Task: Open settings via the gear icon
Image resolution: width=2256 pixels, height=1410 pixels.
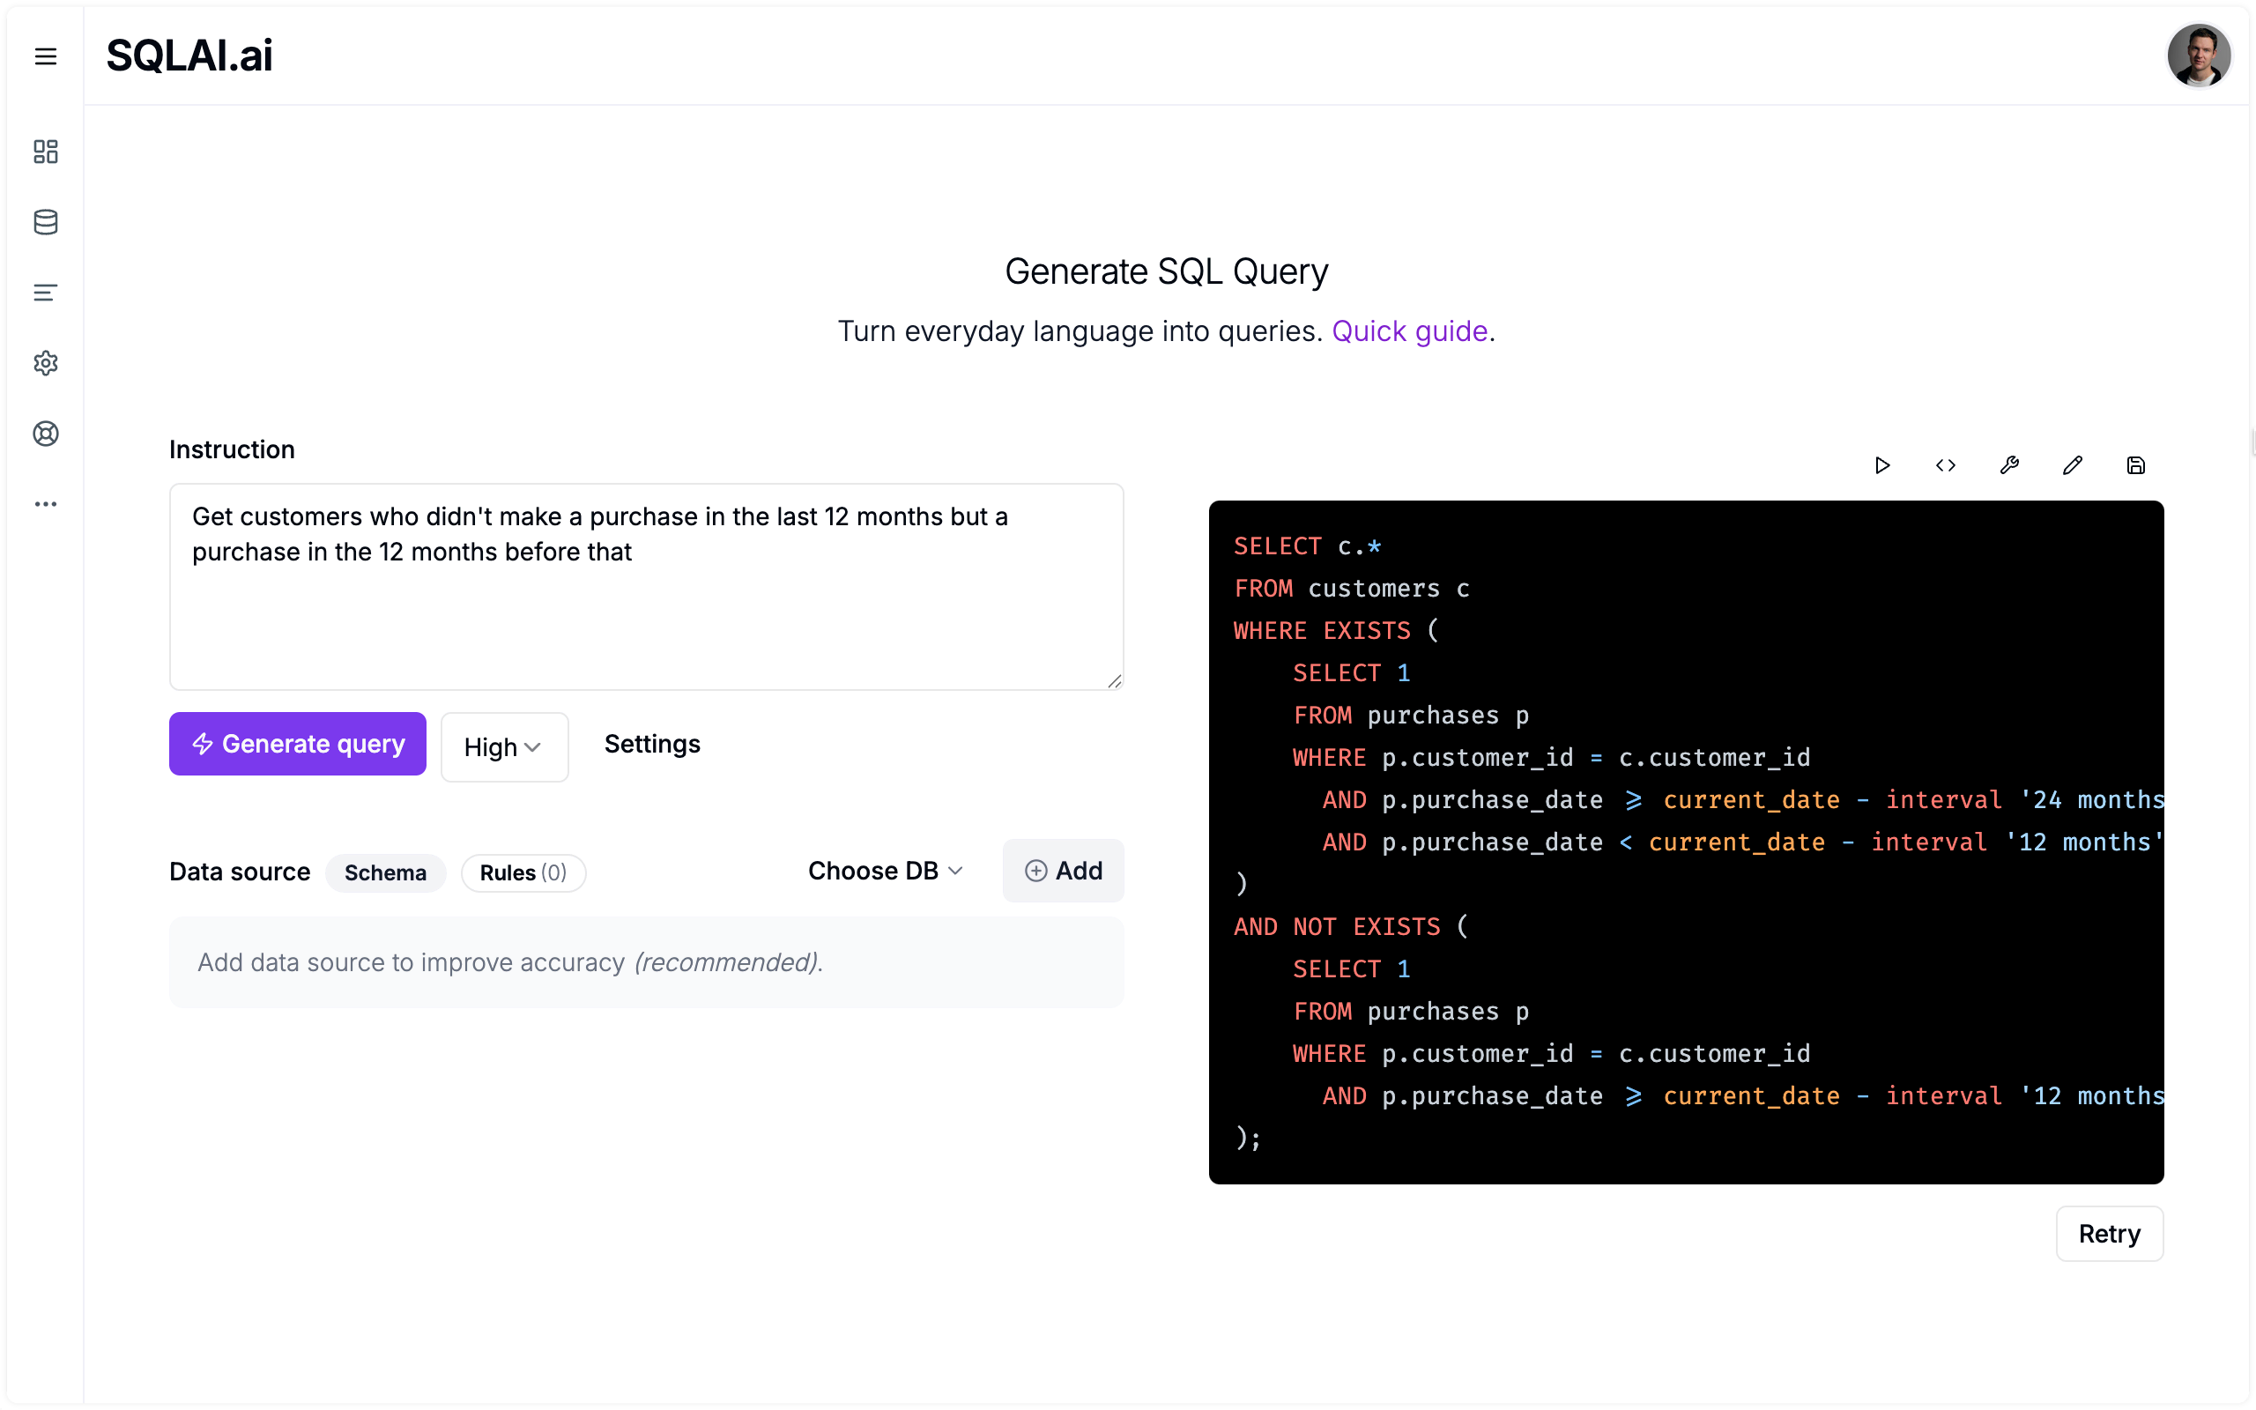Action: [46, 363]
